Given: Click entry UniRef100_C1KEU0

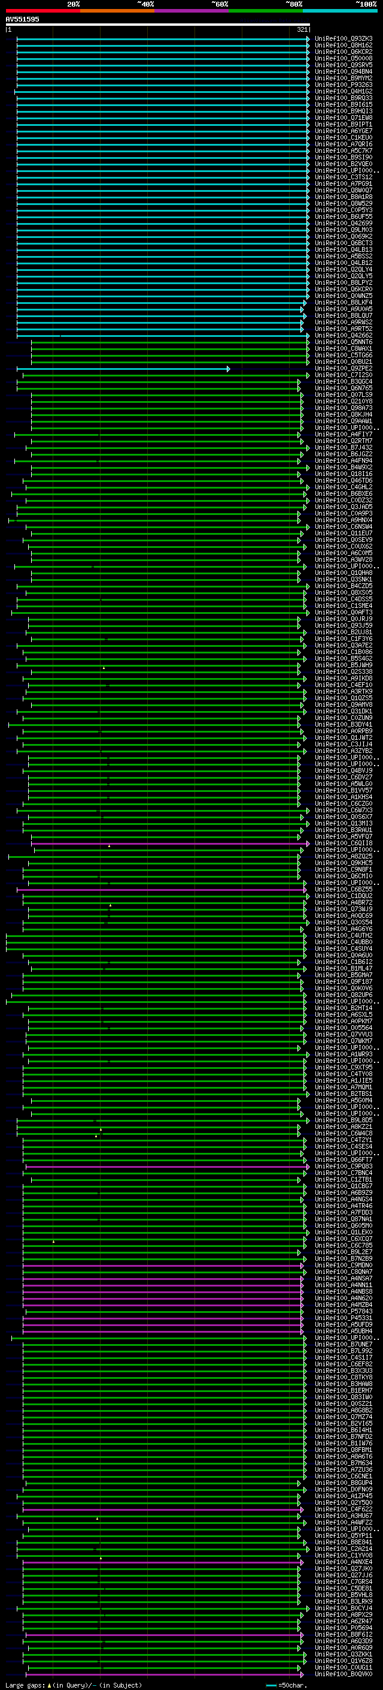Looking at the screenshot, I should [344, 138].
